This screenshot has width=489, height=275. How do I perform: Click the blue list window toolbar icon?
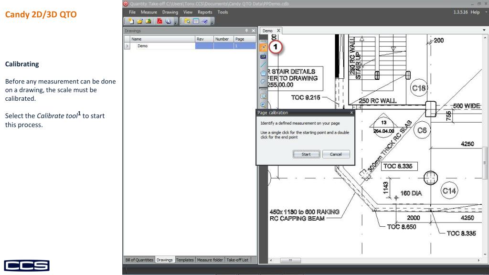(x=196, y=21)
